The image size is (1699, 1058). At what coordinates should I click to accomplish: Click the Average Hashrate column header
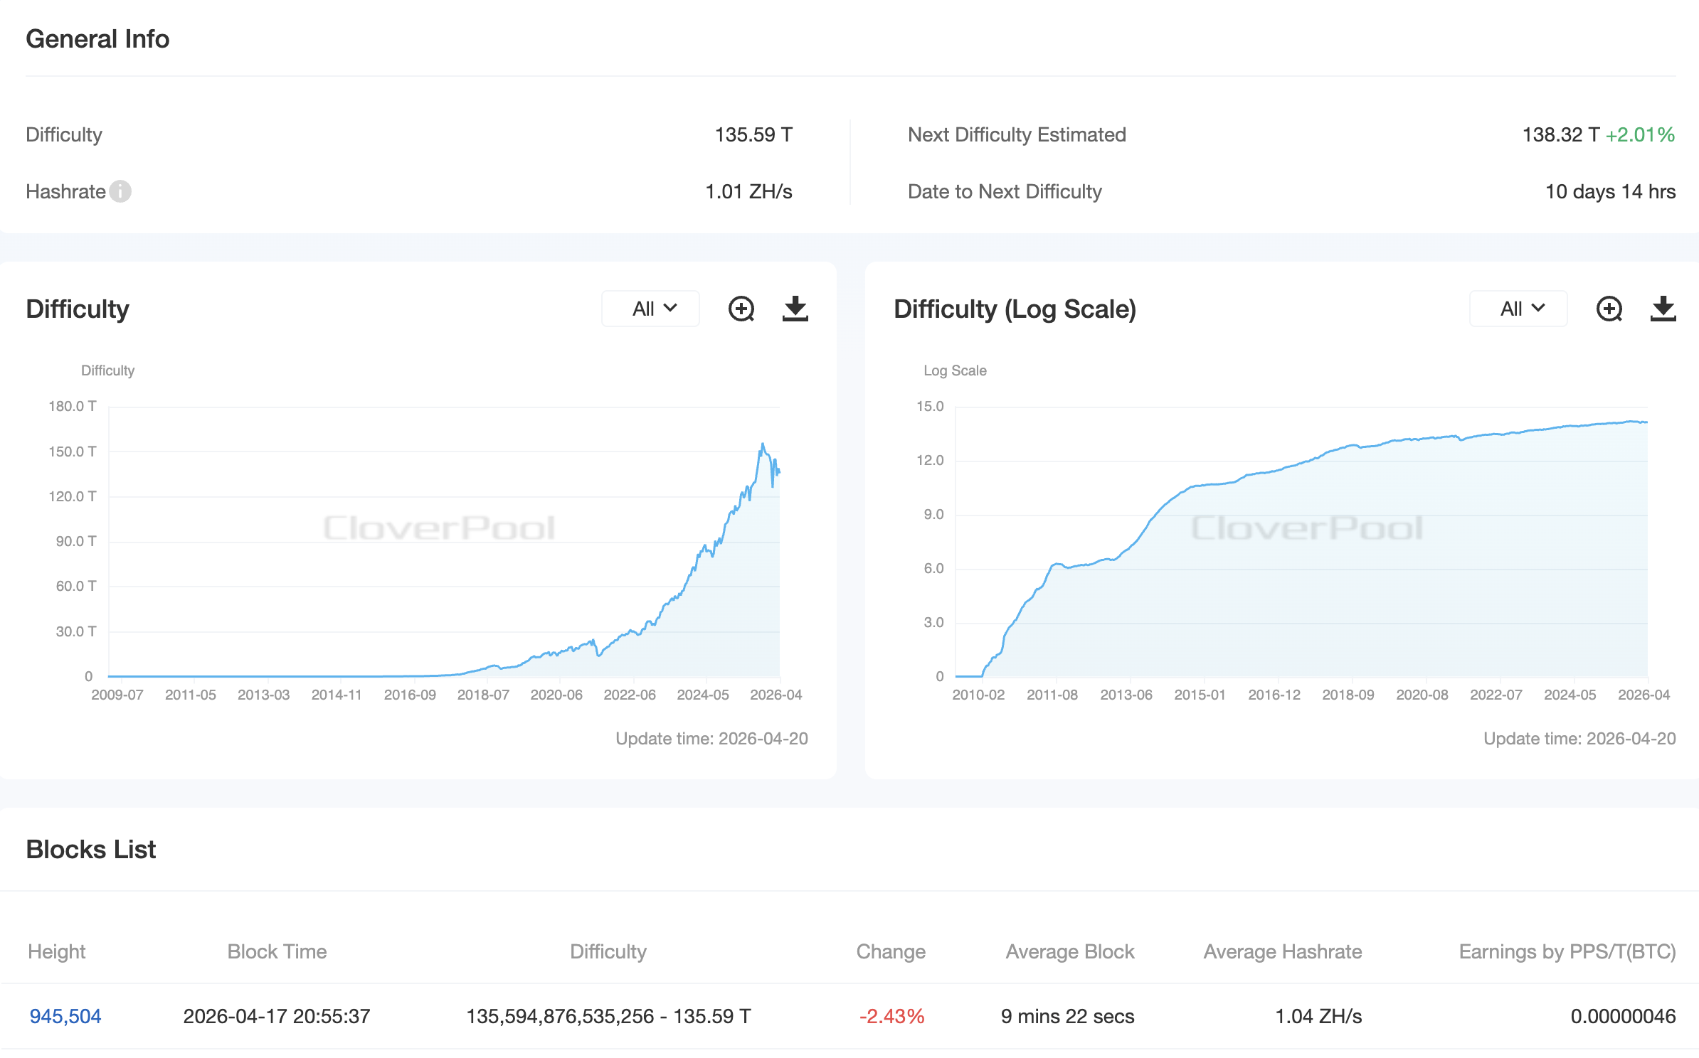click(x=1282, y=951)
